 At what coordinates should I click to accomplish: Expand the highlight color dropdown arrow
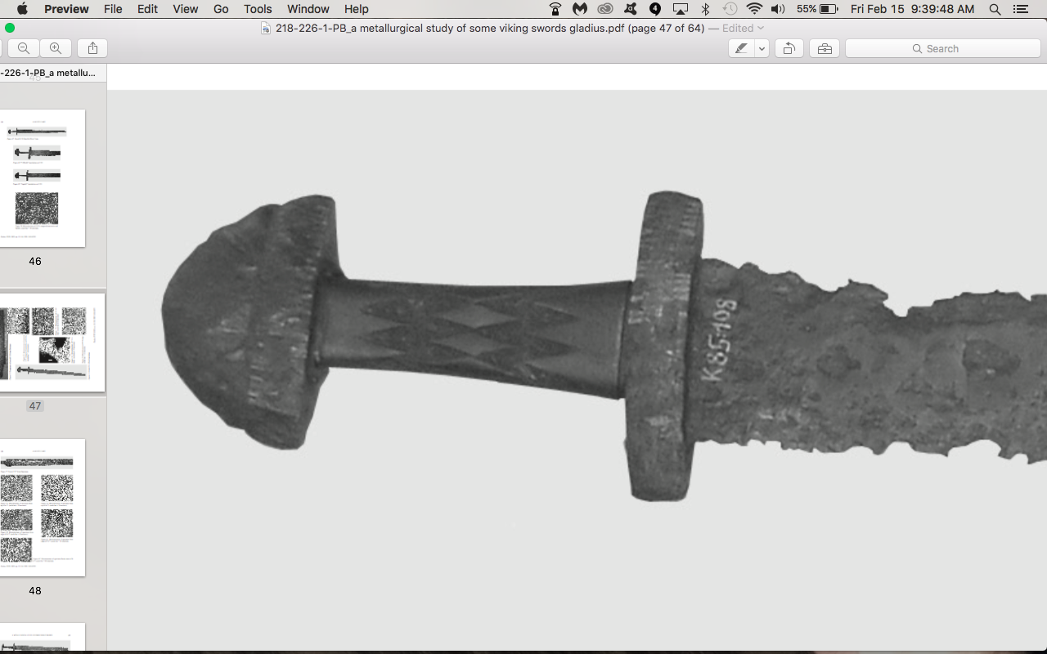[762, 48]
